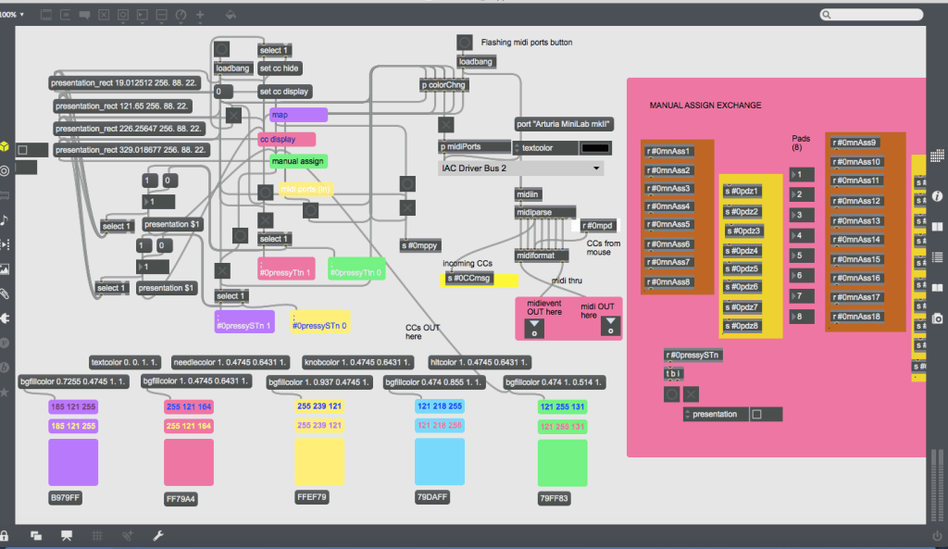Click the purple 'map' message box

tap(298, 115)
